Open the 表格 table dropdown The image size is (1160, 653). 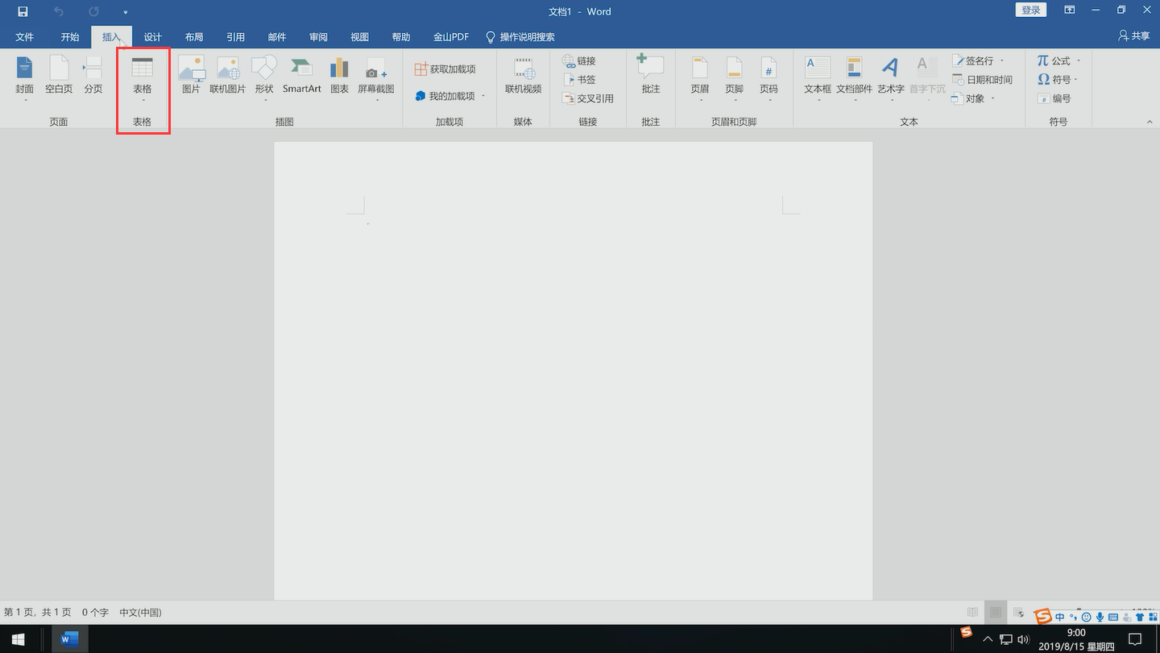143,78
